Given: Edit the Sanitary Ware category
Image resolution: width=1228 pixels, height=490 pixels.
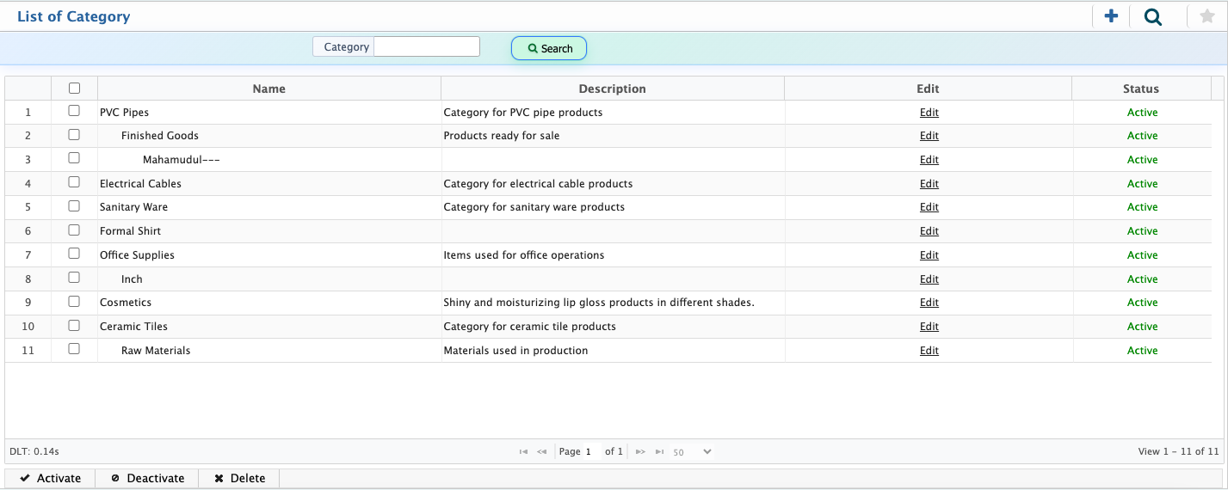Looking at the screenshot, I should tap(929, 207).
